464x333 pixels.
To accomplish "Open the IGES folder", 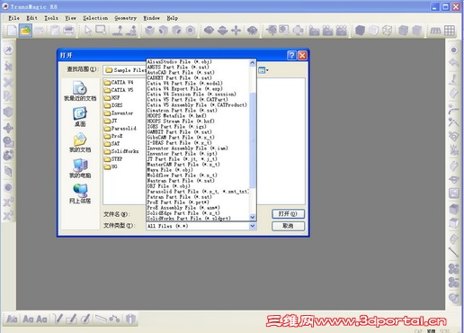I will [113, 105].
